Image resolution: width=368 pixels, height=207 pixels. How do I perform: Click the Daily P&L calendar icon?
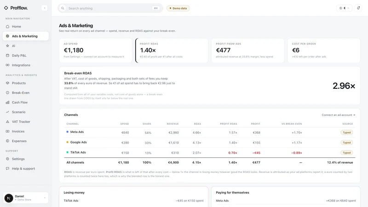point(7,55)
